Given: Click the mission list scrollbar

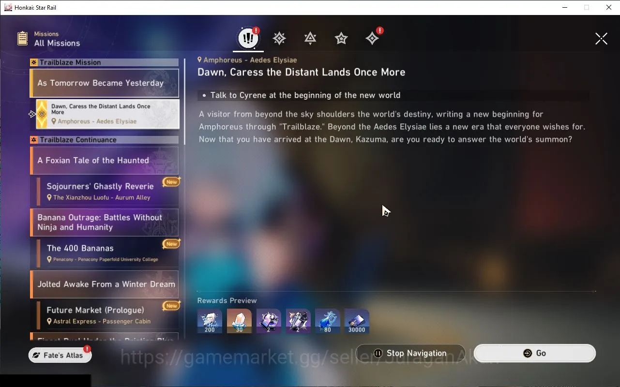Looking at the screenshot, I should pos(184,102).
